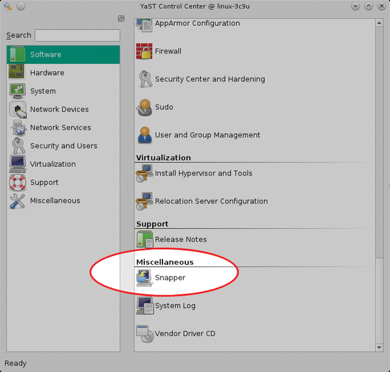Viewport: 390px width, 372px height.
Task: Click the Network Services globe icon
Action: coord(18,128)
